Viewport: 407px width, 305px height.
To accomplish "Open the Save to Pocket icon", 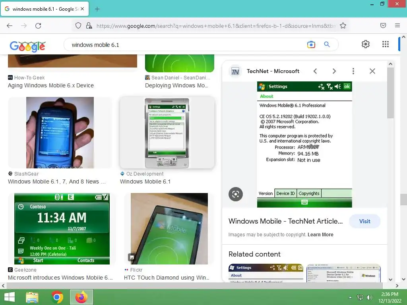I will tap(383, 25).
